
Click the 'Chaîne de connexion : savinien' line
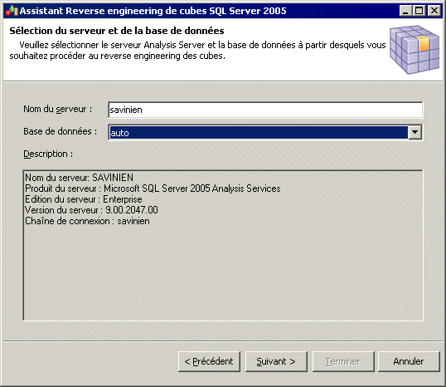(87, 221)
